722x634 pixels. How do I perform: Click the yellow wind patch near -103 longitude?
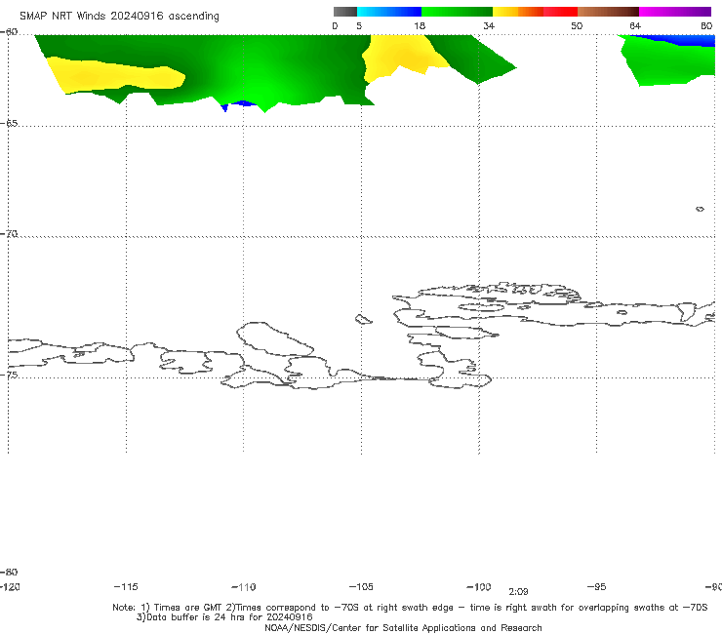[x=403, y=57]
